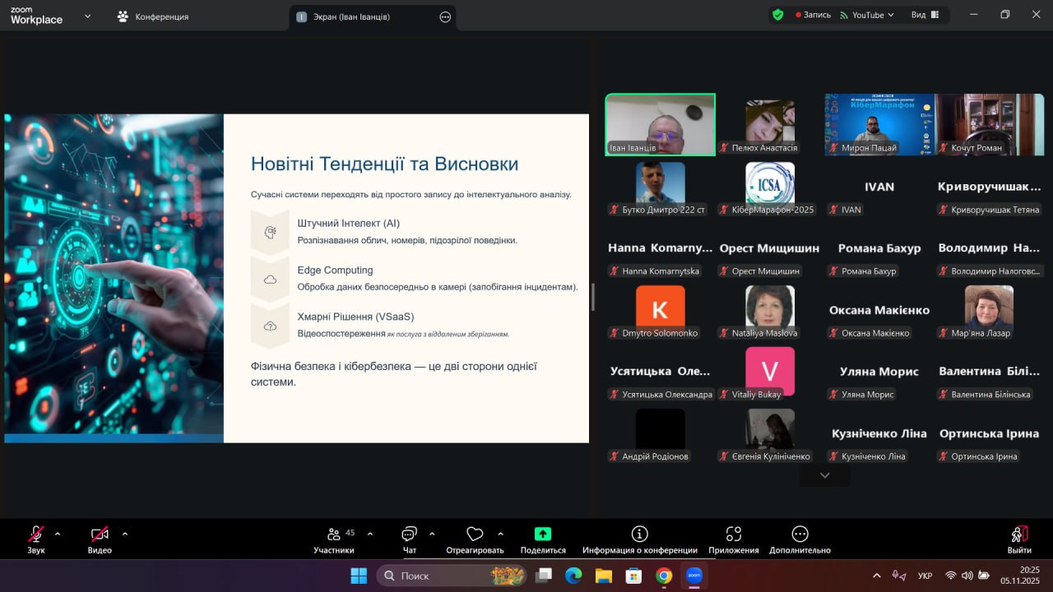
Task: Select Іван Іванців video thumbnail
Action: [x=661, y=124]
